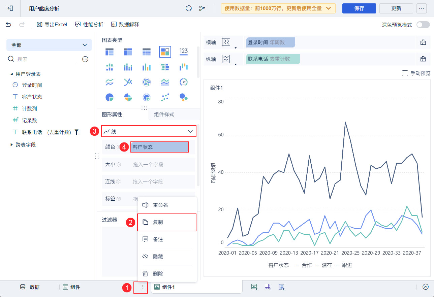
Task: Add a new analysis document icon
Action: [x=282, y=287]
